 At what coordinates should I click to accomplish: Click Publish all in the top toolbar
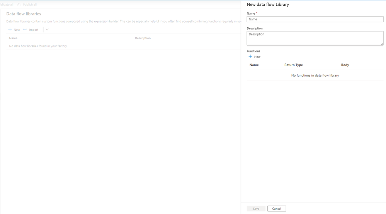[30, 4]
